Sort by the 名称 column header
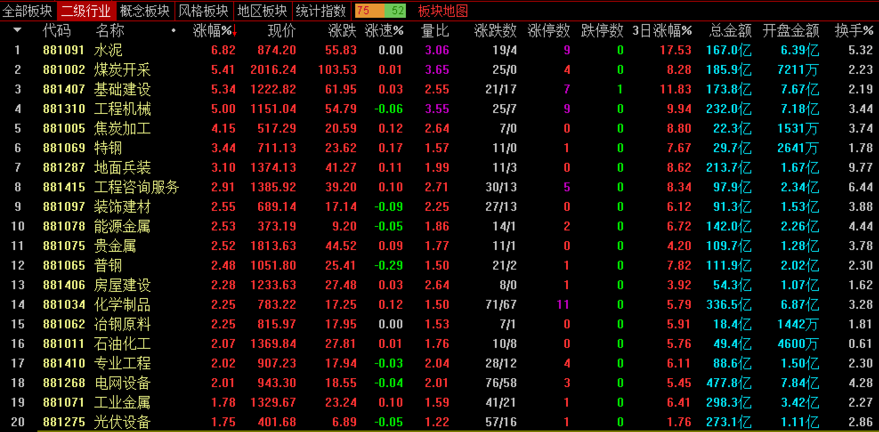 coord(110,31)
